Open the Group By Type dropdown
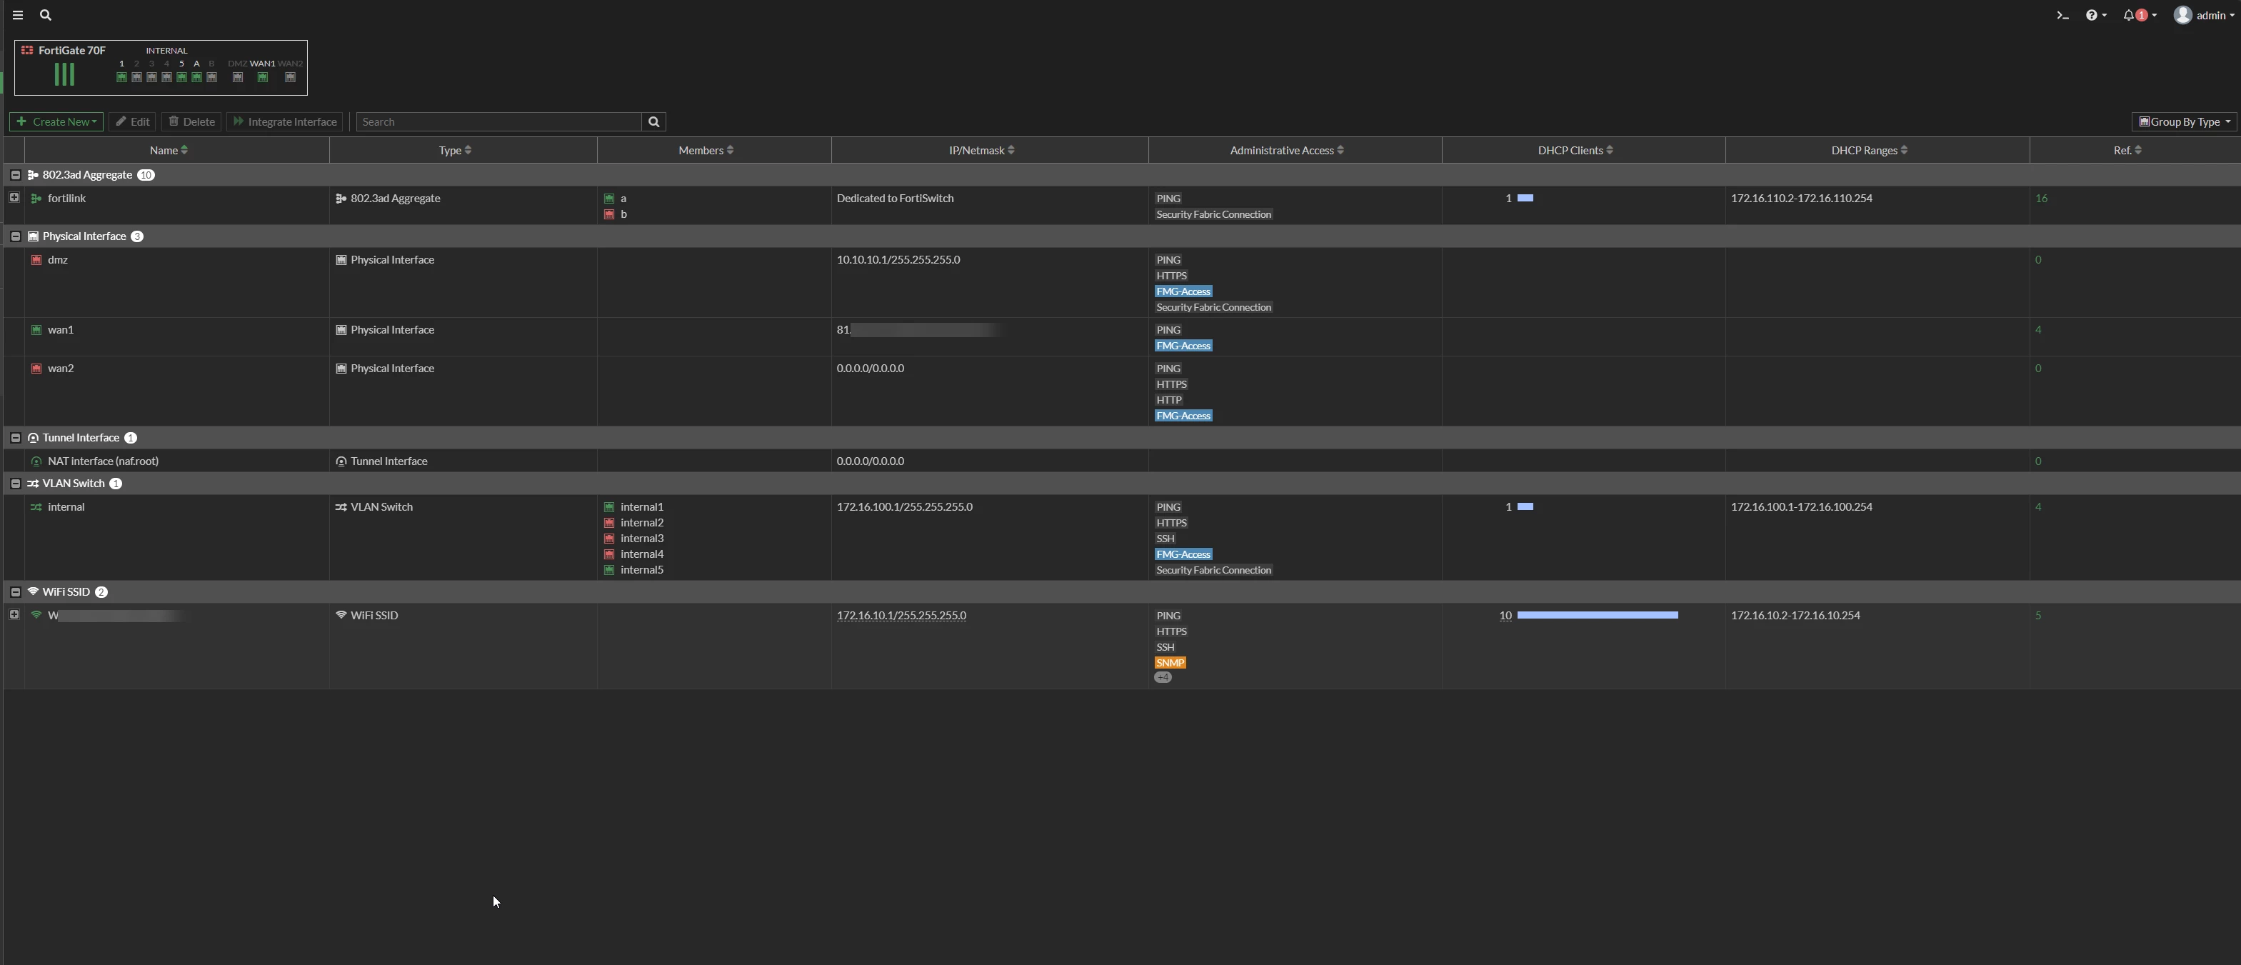2241x965 pixels. (x=2185, y=122)
